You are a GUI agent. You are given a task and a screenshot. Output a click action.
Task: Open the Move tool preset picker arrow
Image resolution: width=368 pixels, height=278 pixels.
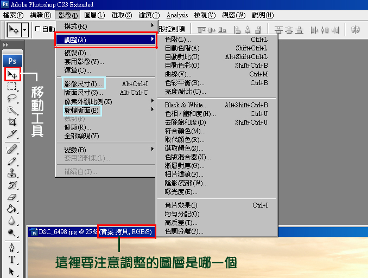25,30
